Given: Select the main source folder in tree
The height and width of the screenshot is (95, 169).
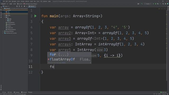Looking at the screenshot, I should (10, 19).
